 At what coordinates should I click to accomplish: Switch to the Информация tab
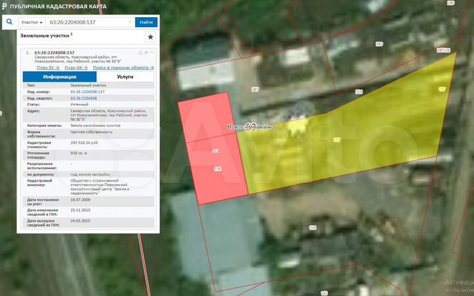point(55,77)
